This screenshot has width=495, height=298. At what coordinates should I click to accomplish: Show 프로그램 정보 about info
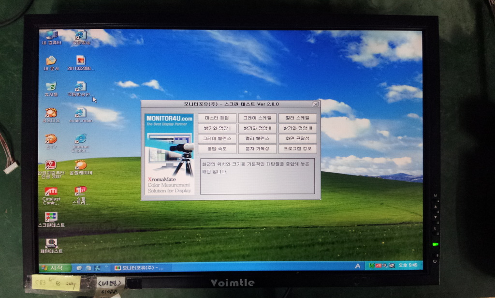[x=297, y=149]
